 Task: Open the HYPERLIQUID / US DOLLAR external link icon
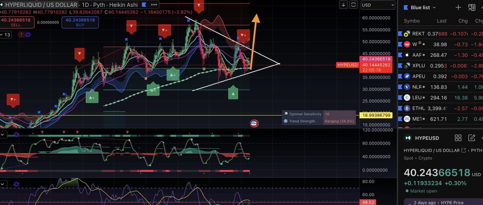463,150
